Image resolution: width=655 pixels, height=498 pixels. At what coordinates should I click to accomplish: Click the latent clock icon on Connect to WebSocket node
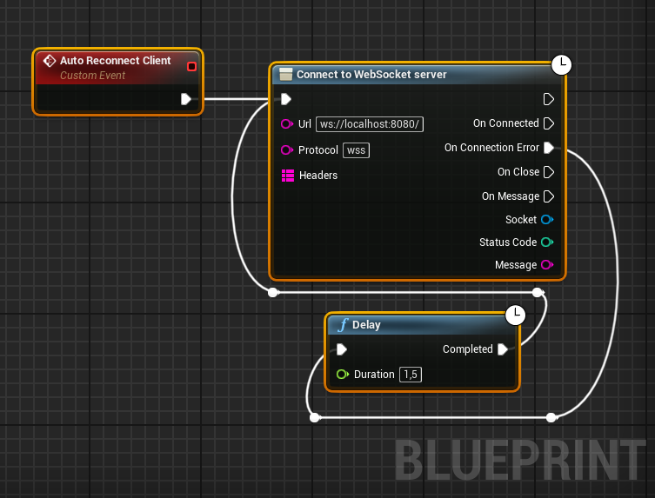(561, 64)
